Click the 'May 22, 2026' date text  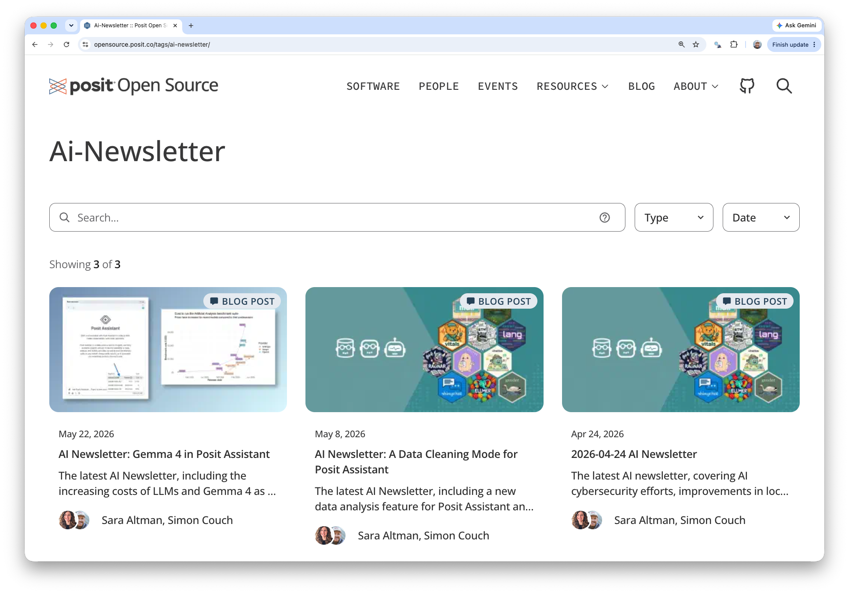point(86,434)
